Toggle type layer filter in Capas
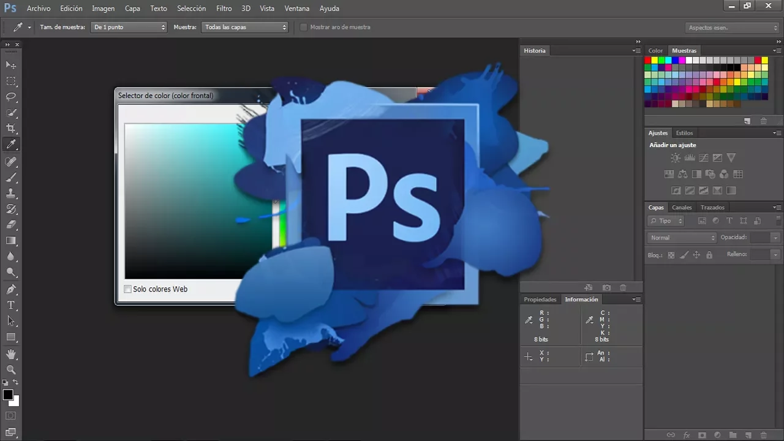This screenshot has height=441, width=784. (x=729, y=221)
